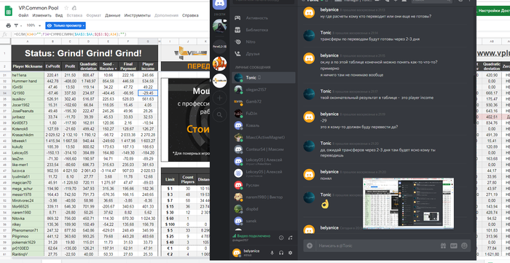Screen dimensions: 510x263
Task: Select the orange clownfish server icon
Action: coord(219,63)
